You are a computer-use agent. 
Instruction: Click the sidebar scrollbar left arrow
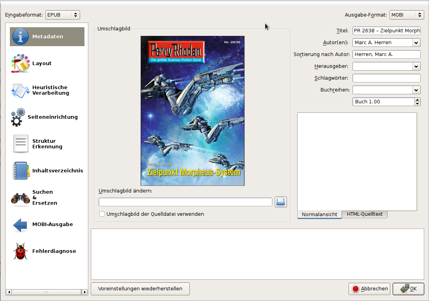(x=9, y=292)
